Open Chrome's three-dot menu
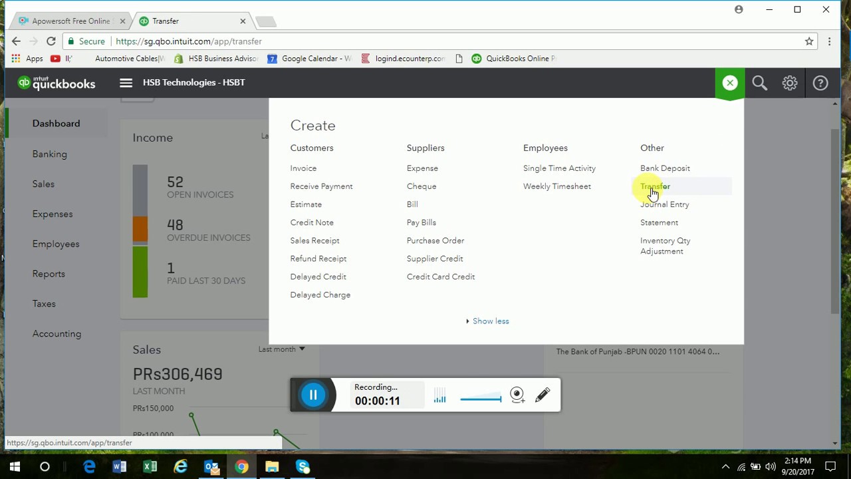Viewport: 851px width, 479px height. (x=829, y=41)
